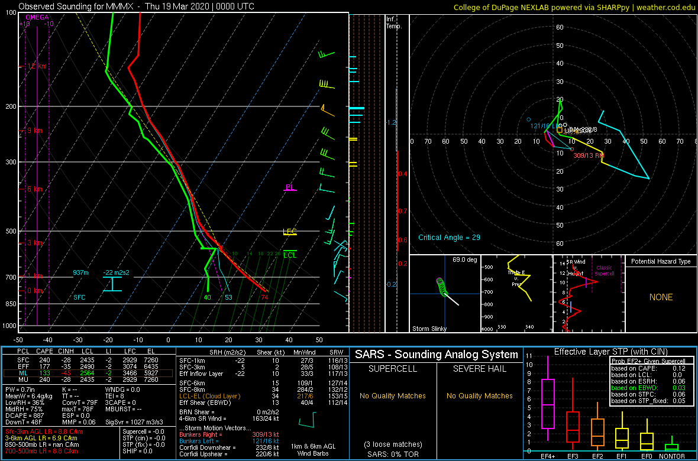Click the 'SEVERE HAIL' column heading

[480, 369]
